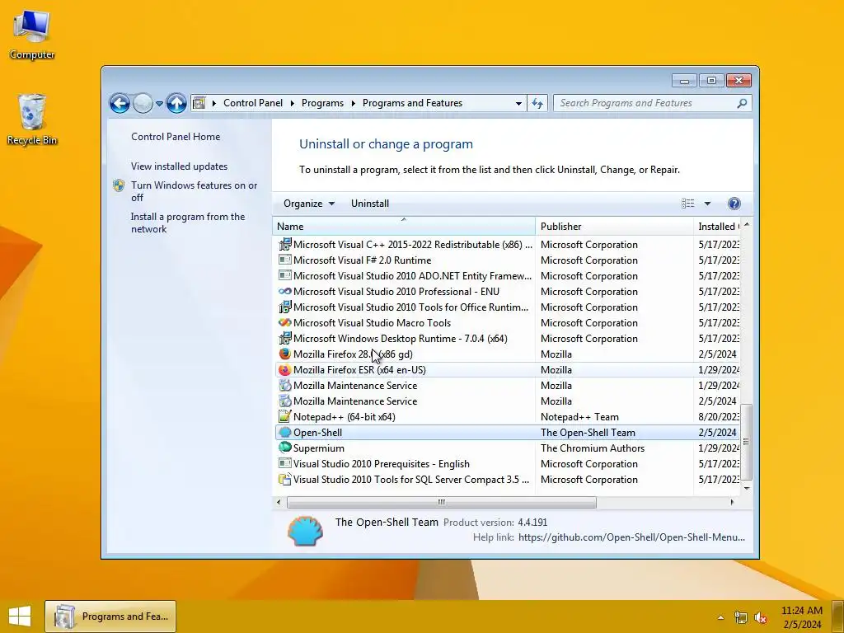This screenshot has height=633, width=844.
Task: Click the 8/20/2023 install date cell
Action: tap(718, 416)
